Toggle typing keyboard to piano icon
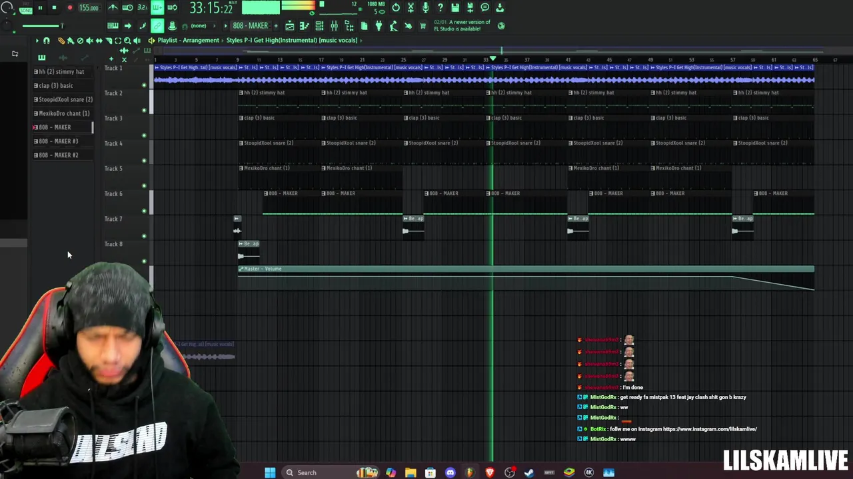 tap(113, 26)
